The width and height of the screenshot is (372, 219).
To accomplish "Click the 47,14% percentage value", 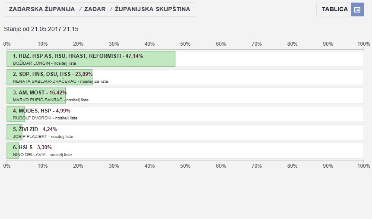I will click(x=134, y=56).
